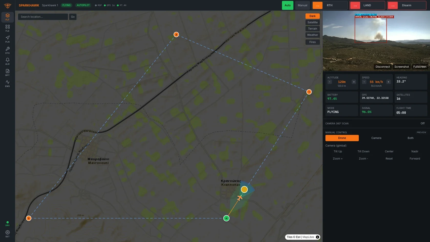This screenshot has height=242, width=430.
Task: Toggle Camera 360° Scan Off switch
Action: (422, 123)
